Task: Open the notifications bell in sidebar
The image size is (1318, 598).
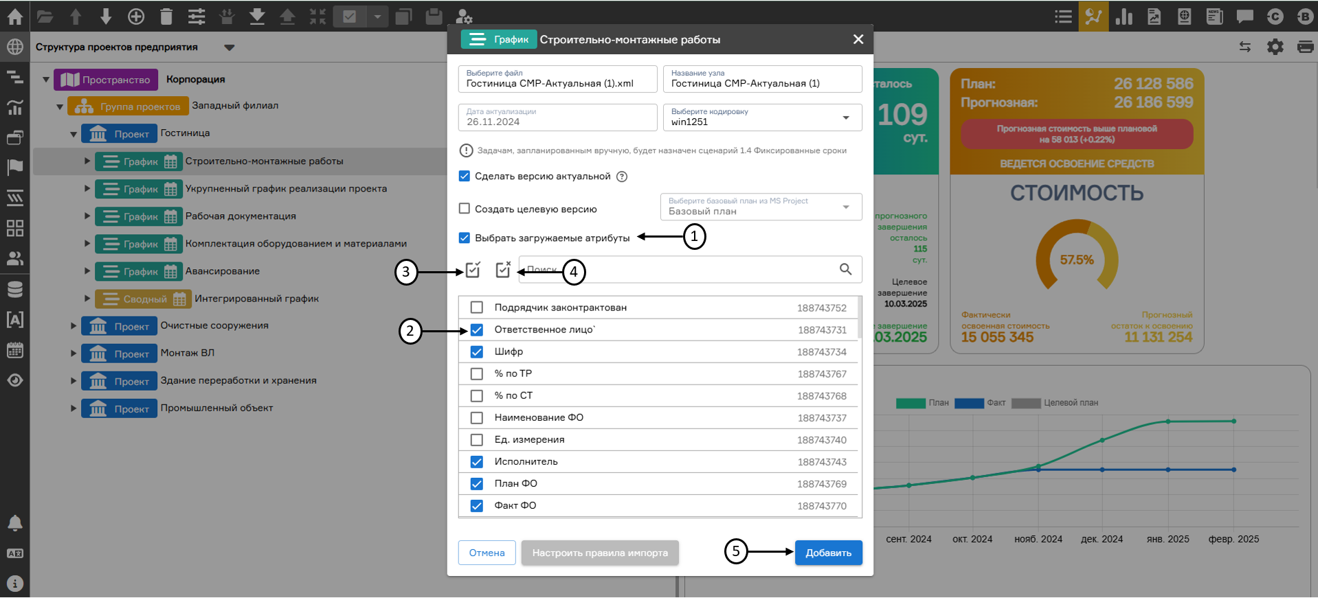Action: (x=14, y=523)
